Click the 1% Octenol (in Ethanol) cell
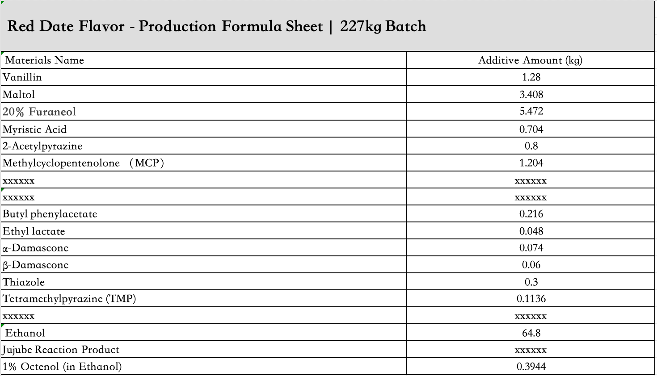Viewport: 657px width, 376px height. pyautogui.click(x=203, y=367)
